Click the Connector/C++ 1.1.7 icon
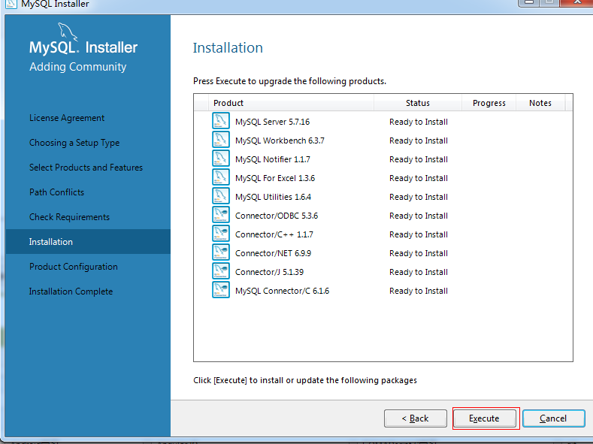 pyautogui.click(x=221, y=234)
